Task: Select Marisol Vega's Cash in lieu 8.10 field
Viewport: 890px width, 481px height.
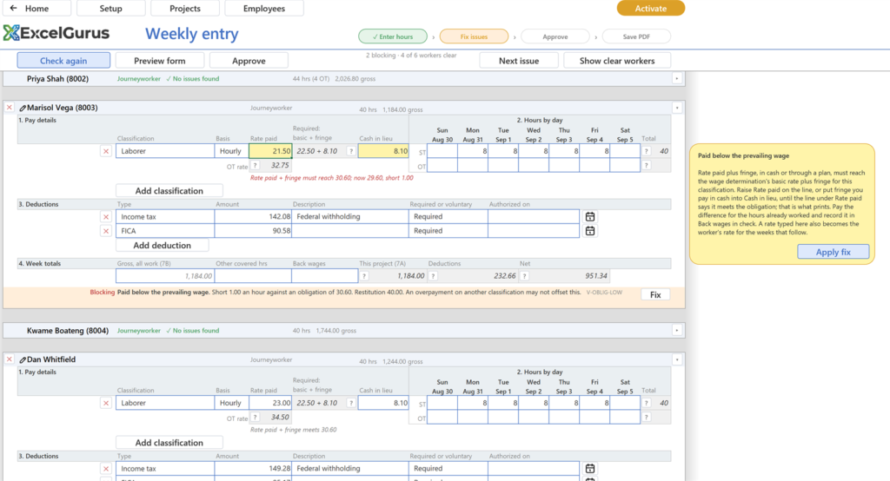Action: coord(383,151)
